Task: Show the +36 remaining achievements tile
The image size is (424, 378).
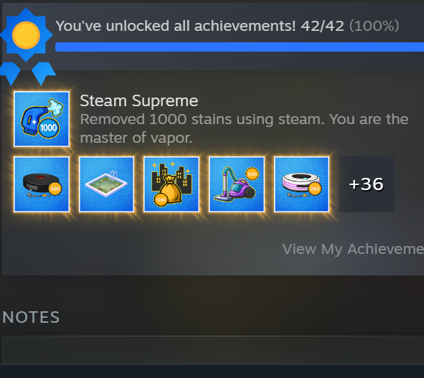Action: coord(367,184)
